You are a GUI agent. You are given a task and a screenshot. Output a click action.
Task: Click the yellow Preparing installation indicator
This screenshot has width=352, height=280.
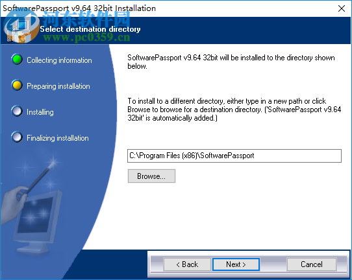pyautogui.click(x=17, y=86)
